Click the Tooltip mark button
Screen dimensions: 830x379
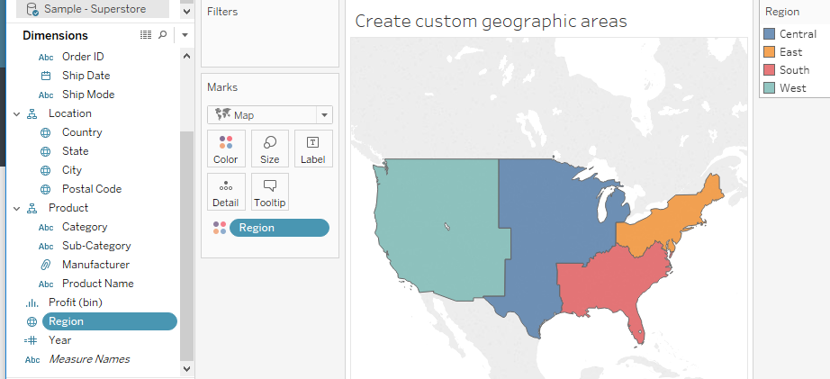pos(270,192)
